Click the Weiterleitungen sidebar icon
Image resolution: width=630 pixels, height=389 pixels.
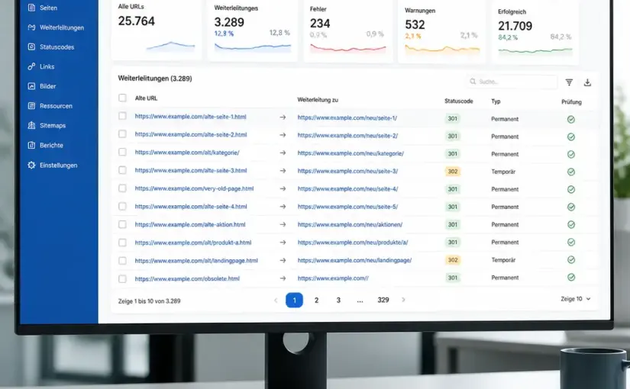[x=31, y=27]
